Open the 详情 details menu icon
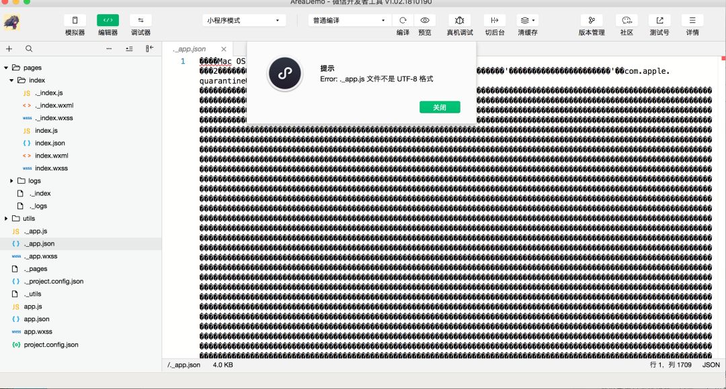Image resolution: width=726 pixels, height=389 pixels. coord(692,20)
